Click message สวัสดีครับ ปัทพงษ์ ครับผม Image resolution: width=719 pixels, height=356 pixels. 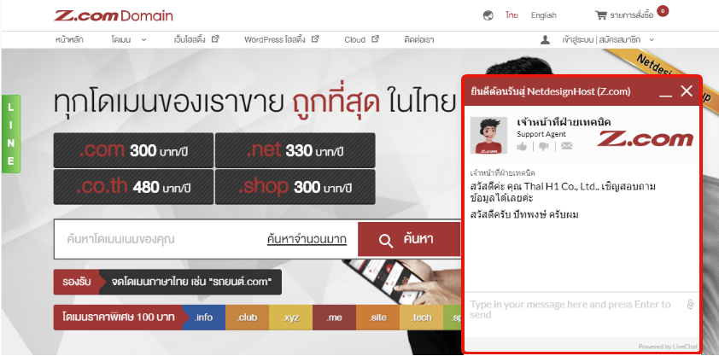click(x=524, y=214)
